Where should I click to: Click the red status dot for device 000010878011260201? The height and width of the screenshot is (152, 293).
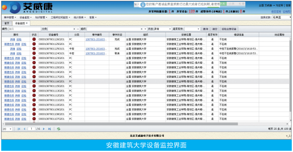(34, 40)
